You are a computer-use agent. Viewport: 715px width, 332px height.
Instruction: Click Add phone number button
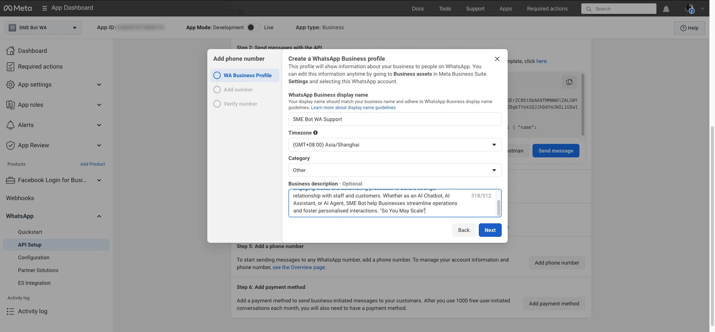click(557, 263)
